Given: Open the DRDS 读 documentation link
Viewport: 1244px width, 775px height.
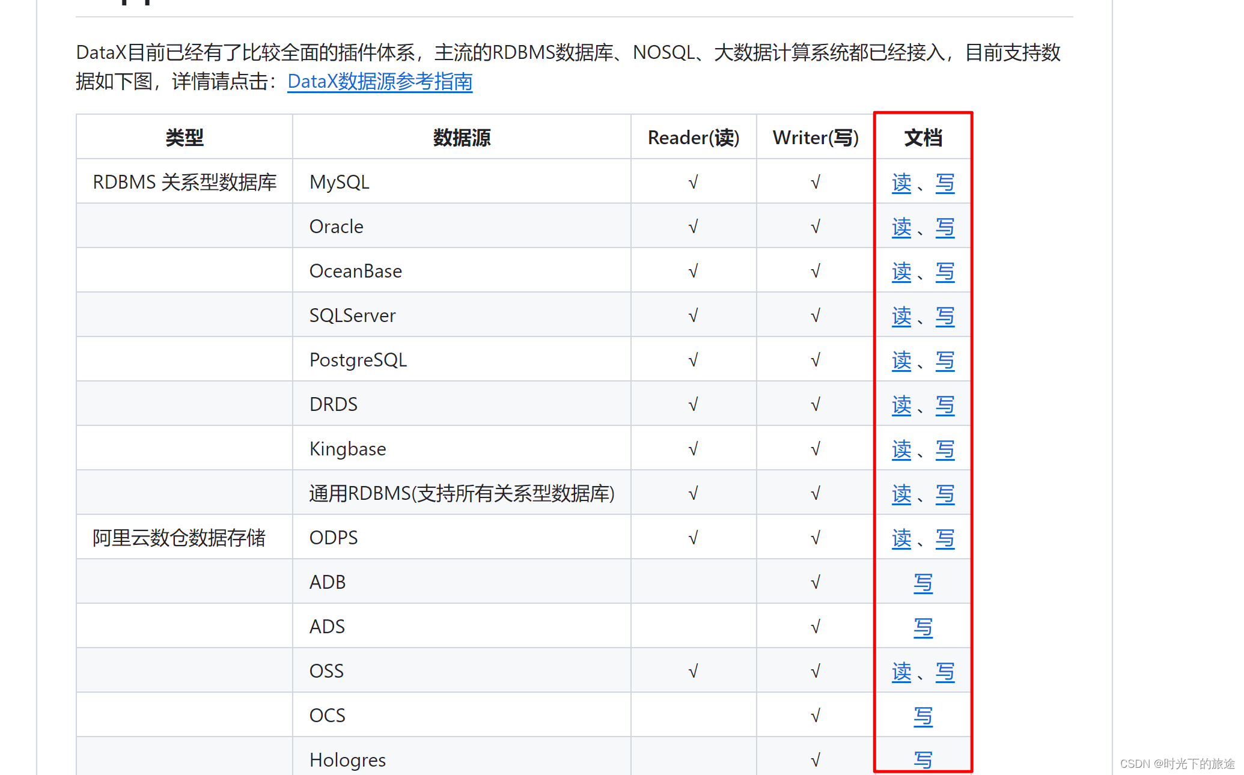Looking at the screenshot, I should click(901, 405).
